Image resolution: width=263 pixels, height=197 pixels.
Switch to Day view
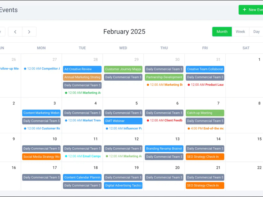(256, 32)
